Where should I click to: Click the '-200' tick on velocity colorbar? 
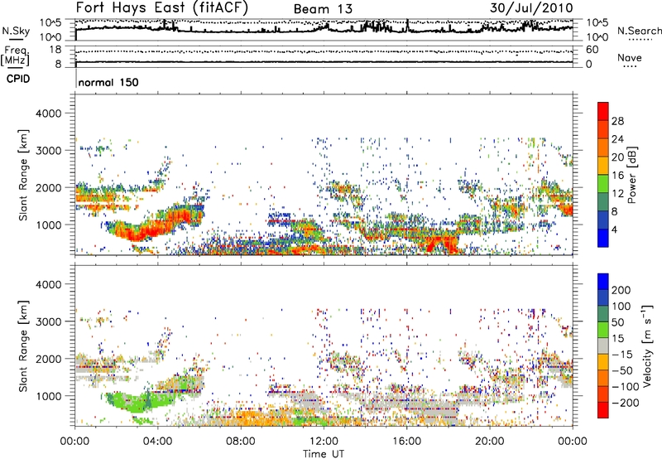click(x=625, y=403)
